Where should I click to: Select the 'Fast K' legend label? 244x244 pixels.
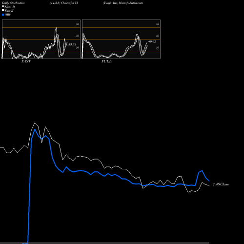9,11
